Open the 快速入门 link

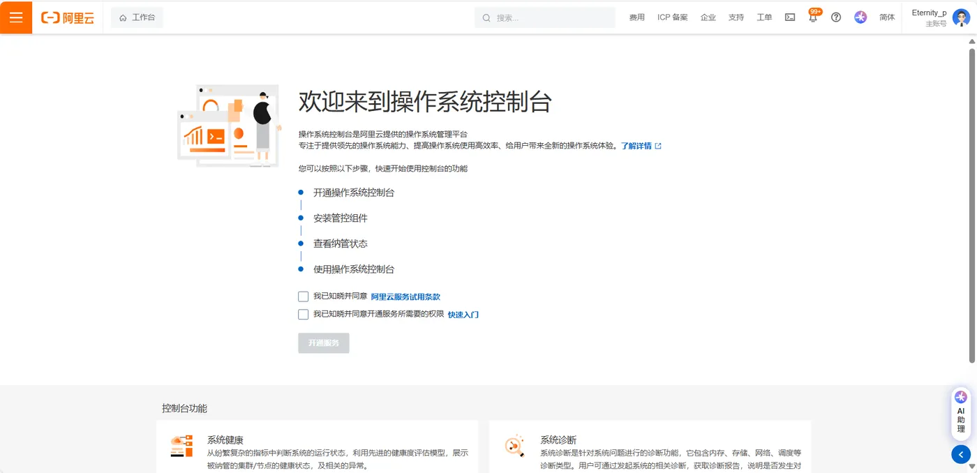click(x=463, y=315)
